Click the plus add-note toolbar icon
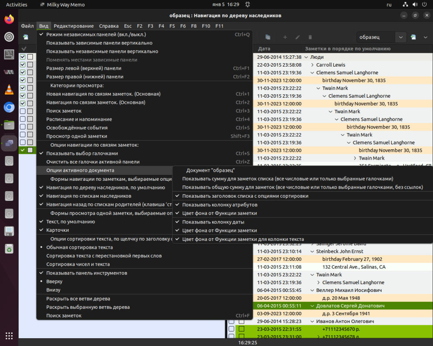 pos(285,37)
